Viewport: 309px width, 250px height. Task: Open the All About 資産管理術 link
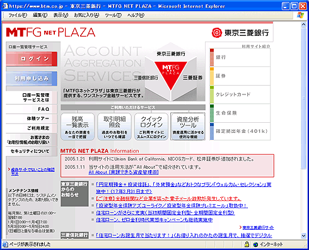pos(124,173)
